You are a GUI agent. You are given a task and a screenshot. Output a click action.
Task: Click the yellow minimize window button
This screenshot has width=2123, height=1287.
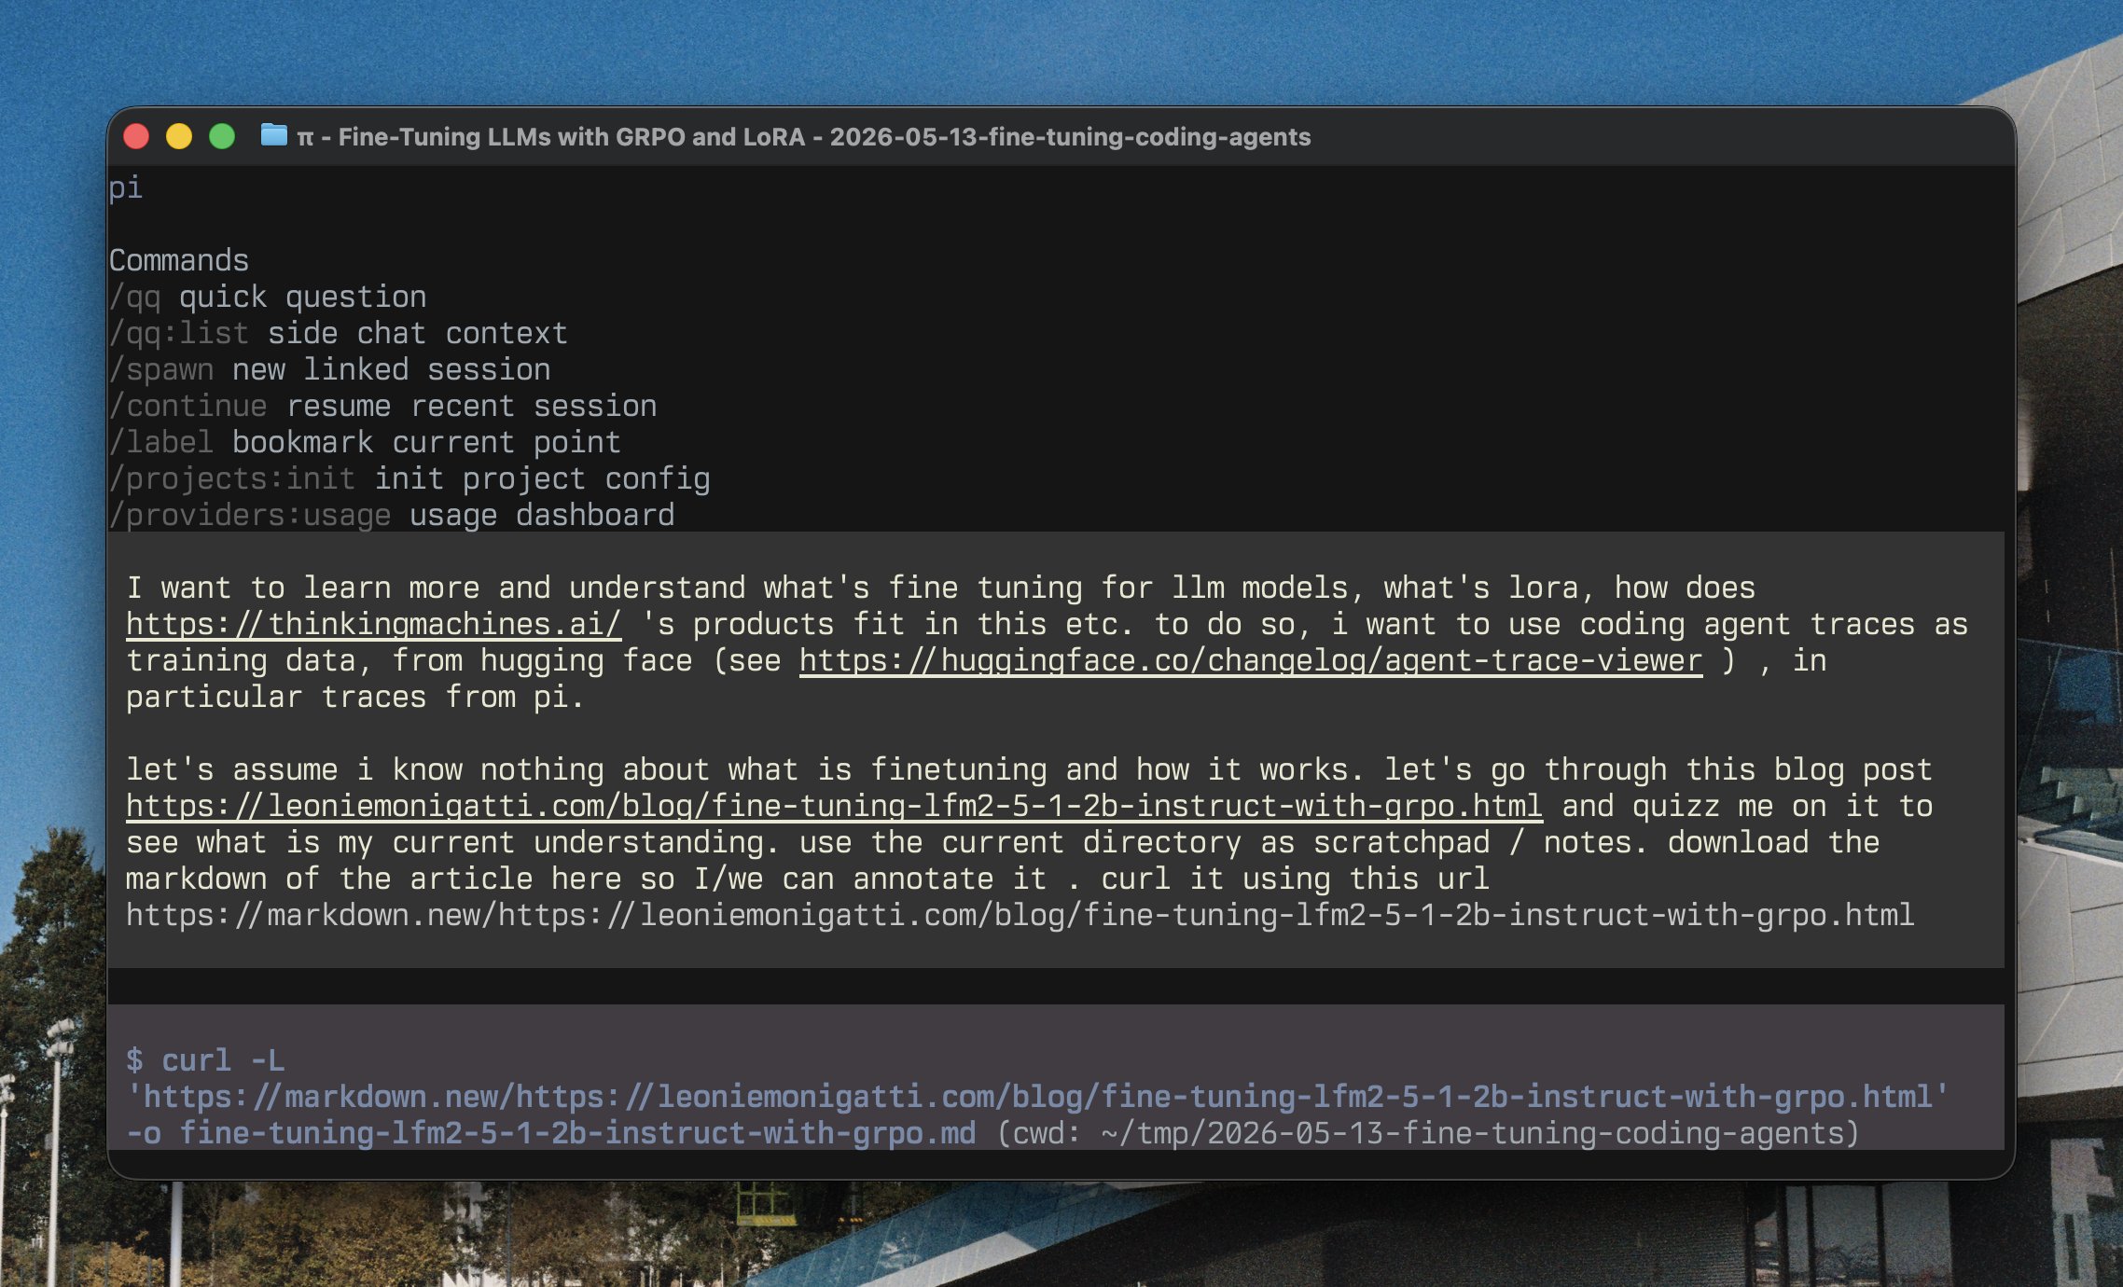[x=179, y=136]
